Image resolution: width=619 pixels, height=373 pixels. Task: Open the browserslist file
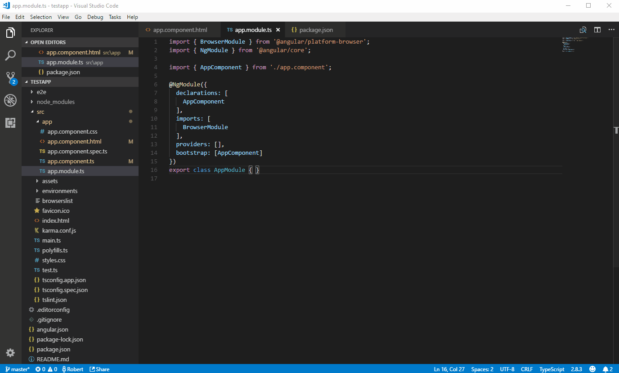(x=80, y=201)
